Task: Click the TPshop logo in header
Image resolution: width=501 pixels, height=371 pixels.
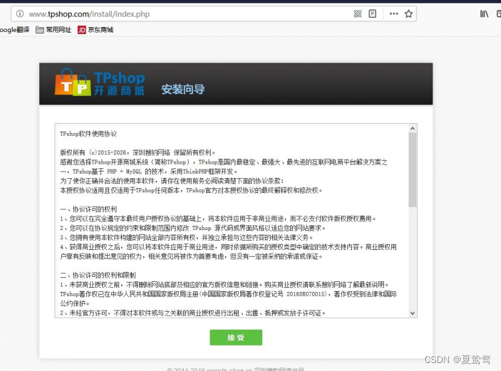Action: click(100, 82)
